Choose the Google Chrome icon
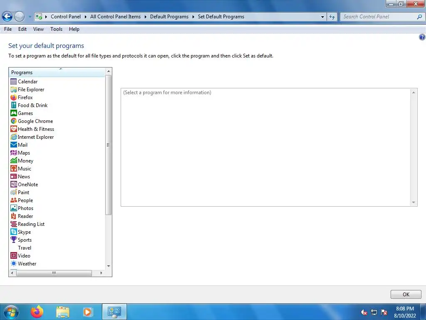This screenshot has width=426, height=320. (13, 121)
